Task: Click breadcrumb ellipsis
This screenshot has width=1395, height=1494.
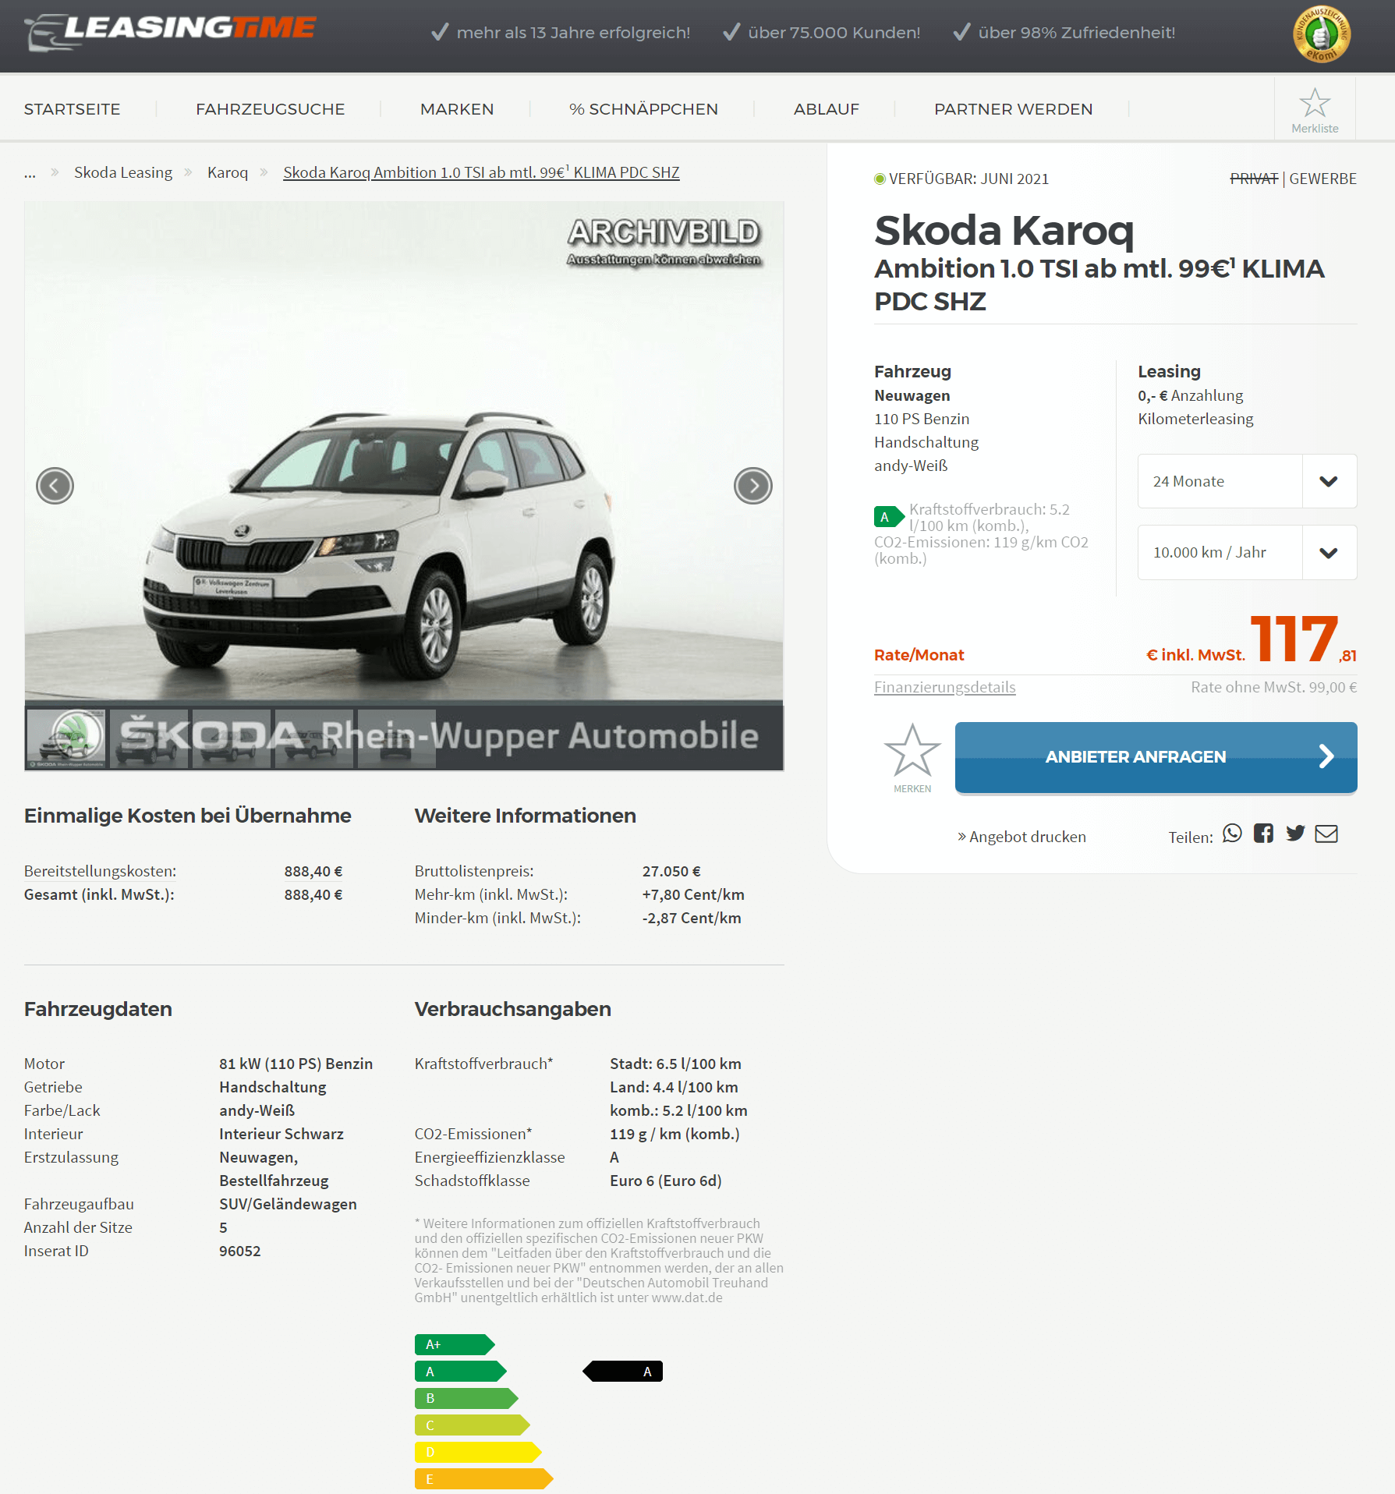Action: click(x=30, y=173)
